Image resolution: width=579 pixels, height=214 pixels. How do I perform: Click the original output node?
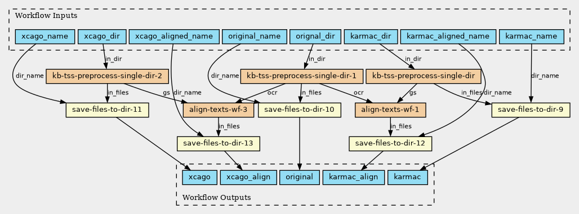point(300,177)
